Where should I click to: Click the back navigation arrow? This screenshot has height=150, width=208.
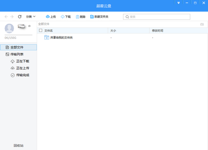[6, 17]
